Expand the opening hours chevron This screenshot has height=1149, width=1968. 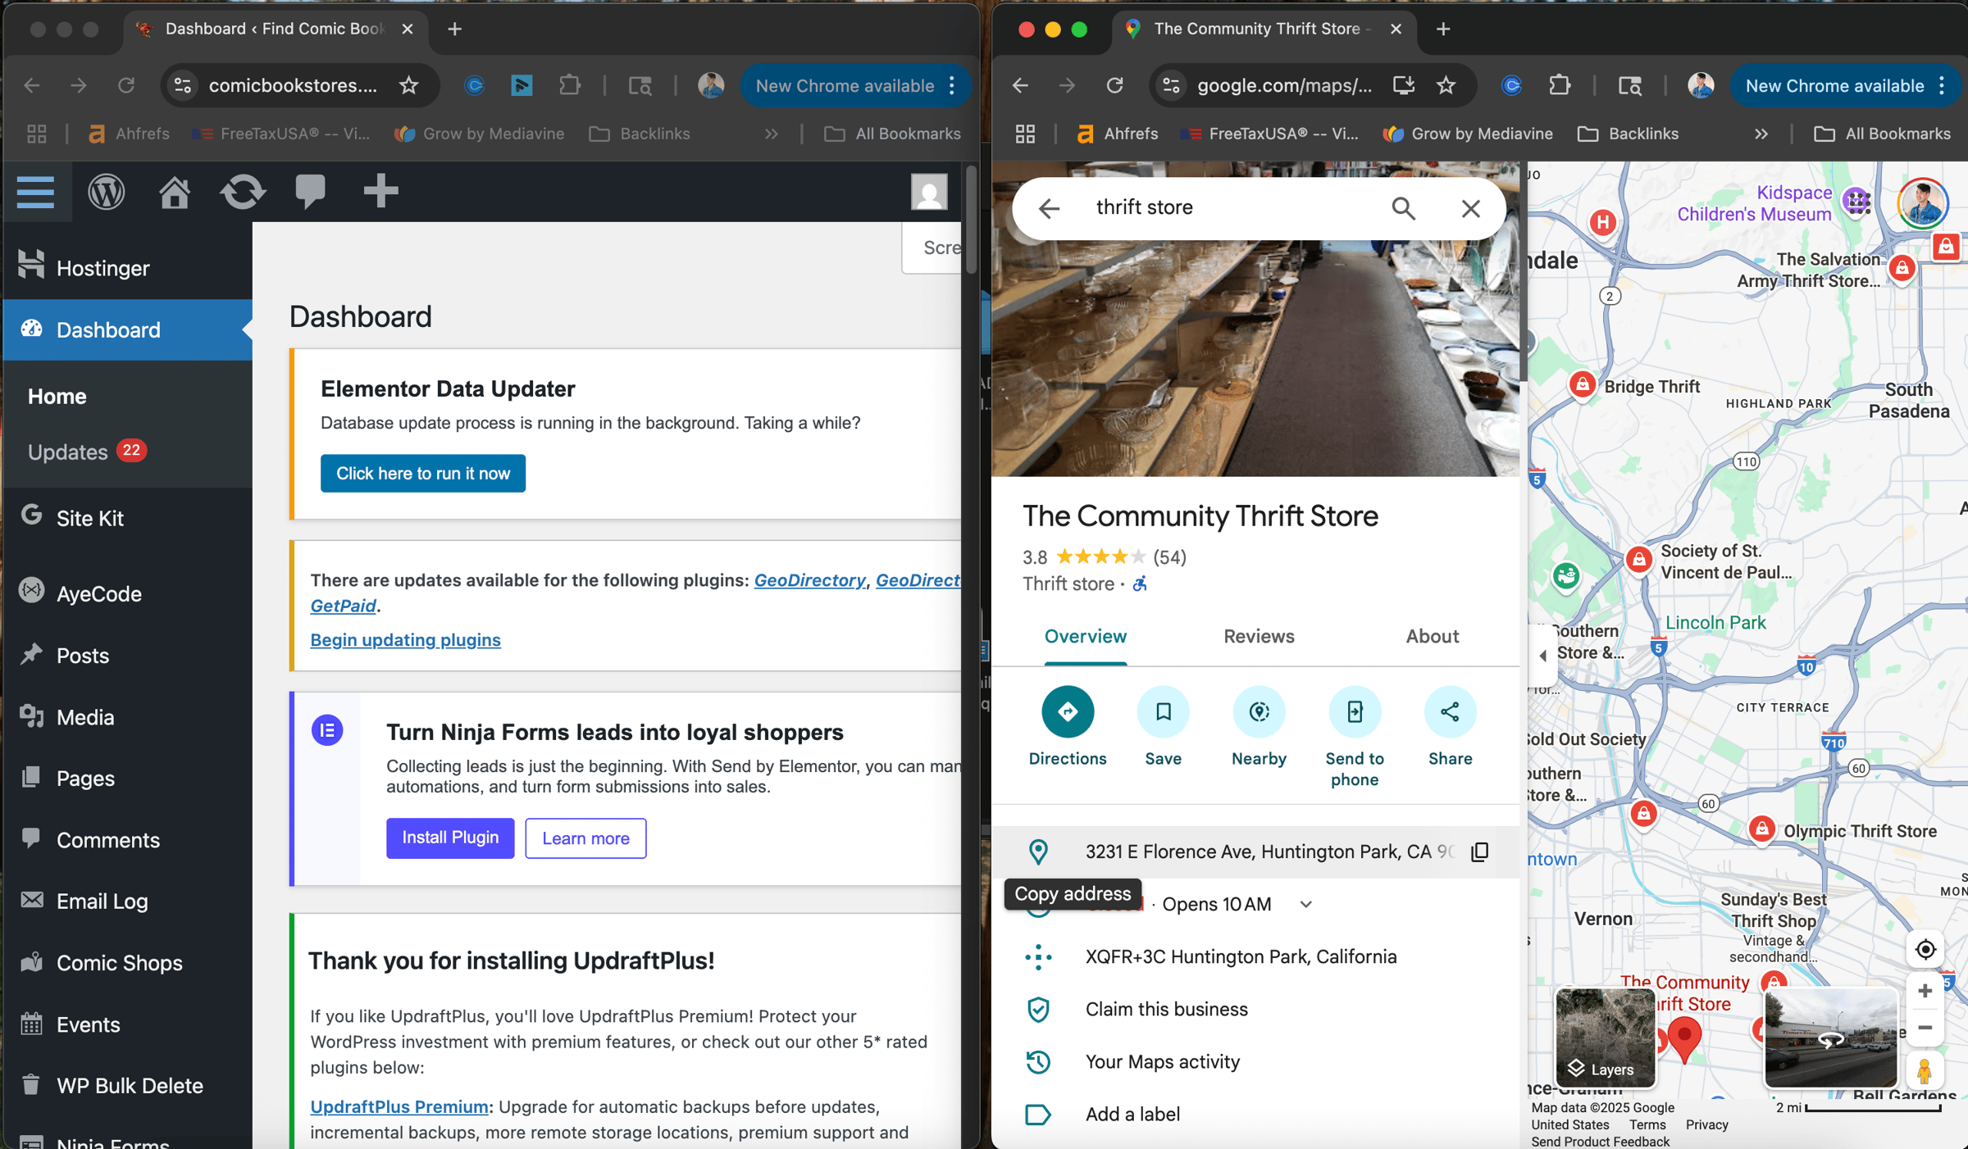[1306, 904]
